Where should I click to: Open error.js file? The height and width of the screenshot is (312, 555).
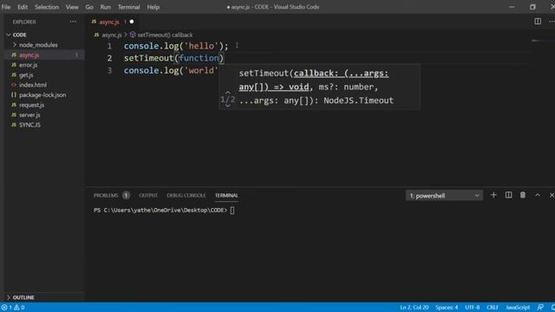[44, 65]
